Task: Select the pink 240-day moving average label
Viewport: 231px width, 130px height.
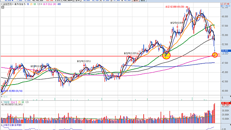Action: click(55, 4)
